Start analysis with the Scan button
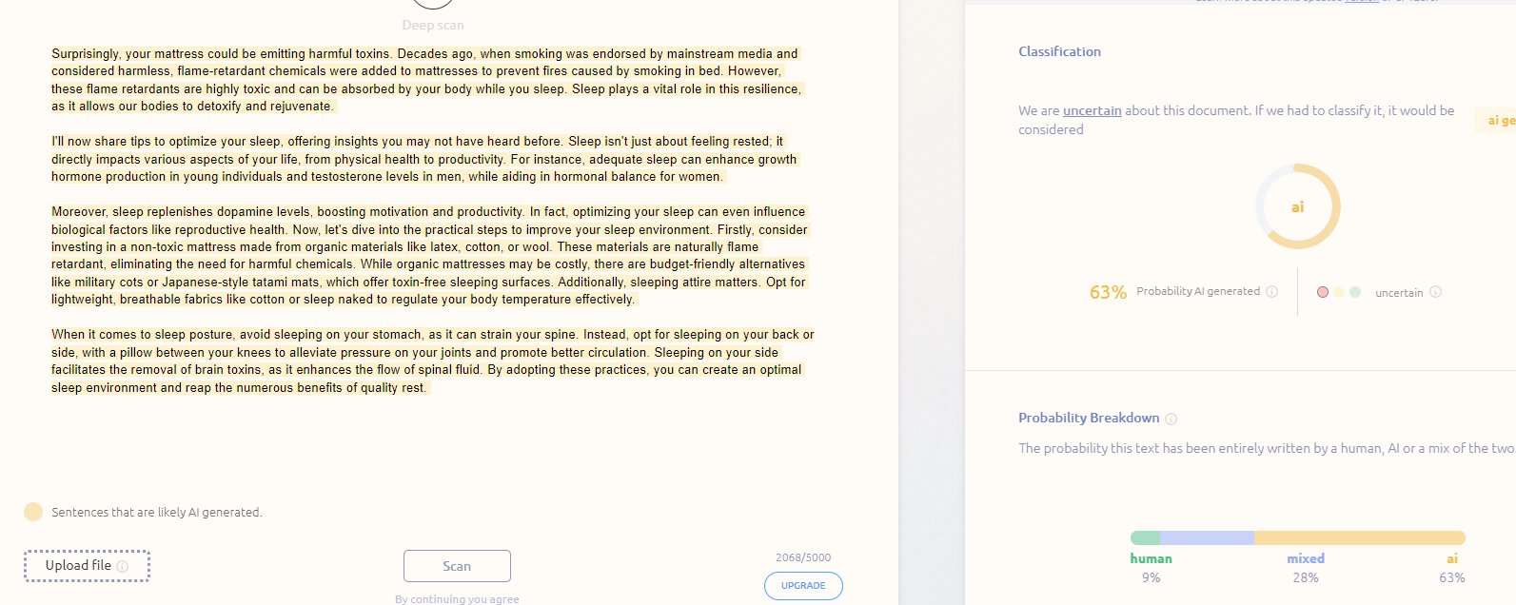The height and width of the screenshot is (605, 1516). (457, 566)
